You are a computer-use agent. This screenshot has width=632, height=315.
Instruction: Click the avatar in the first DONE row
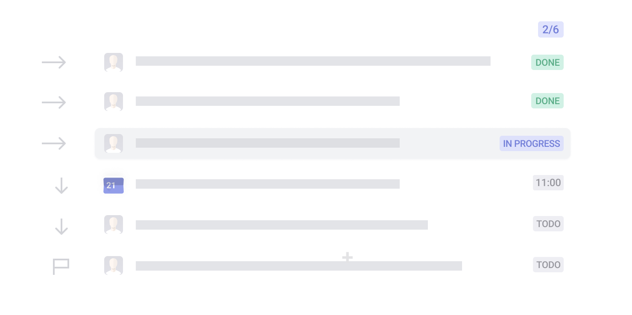click(x=114, y=62)
